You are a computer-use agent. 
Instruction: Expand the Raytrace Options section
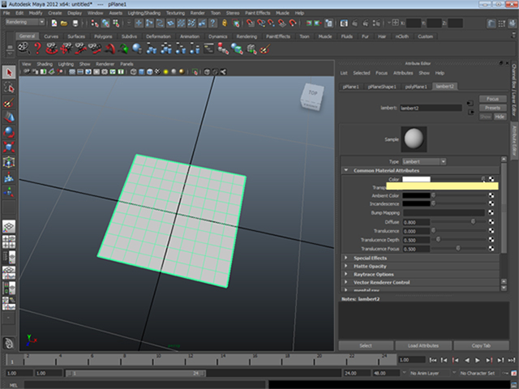[x=346, y=274]
